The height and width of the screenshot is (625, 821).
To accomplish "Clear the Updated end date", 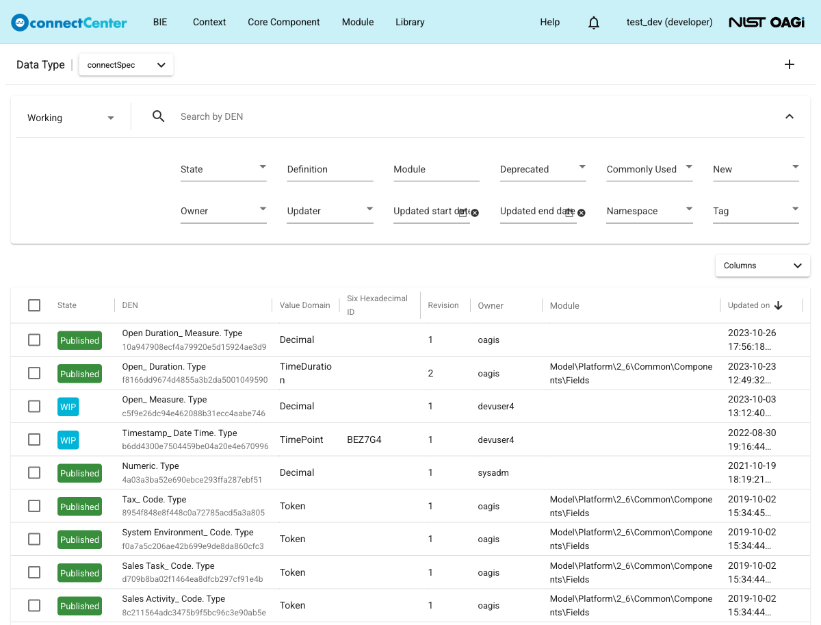I will tap(582, 213).
